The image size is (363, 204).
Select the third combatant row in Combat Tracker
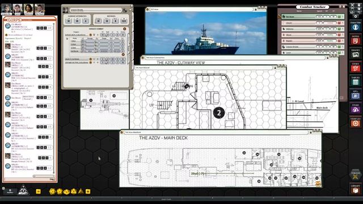(313, 29)
